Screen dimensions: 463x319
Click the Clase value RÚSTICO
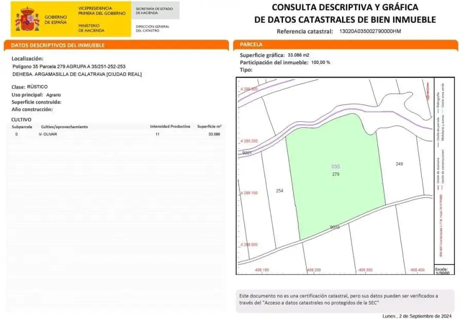tap(37, 87)
